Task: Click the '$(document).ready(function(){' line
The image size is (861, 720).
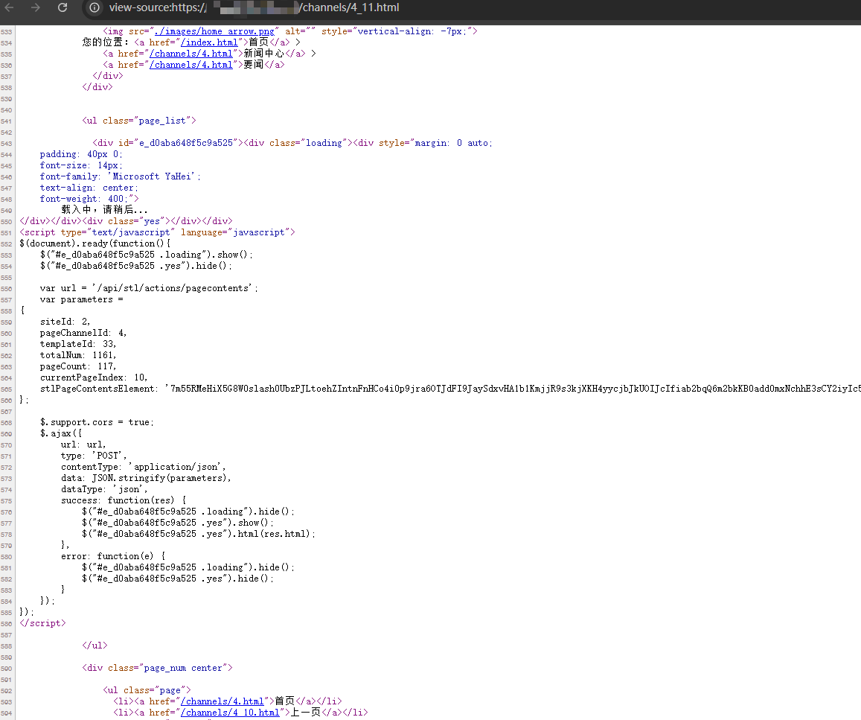Action: [x=95, y=243]
